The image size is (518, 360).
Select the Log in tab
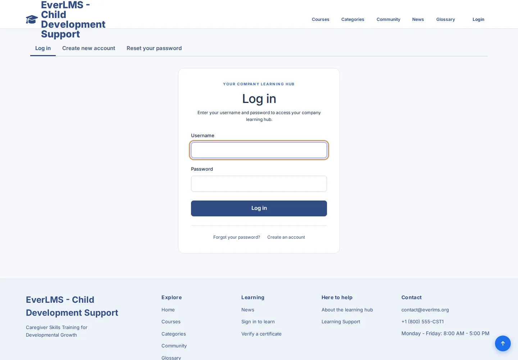tap(43, 48)
